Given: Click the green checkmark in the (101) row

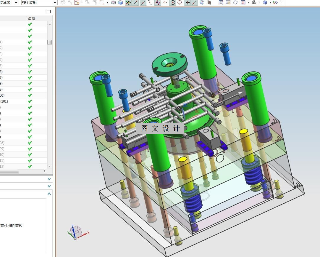Looking at the screenshot, I should (x=30, y=101).
